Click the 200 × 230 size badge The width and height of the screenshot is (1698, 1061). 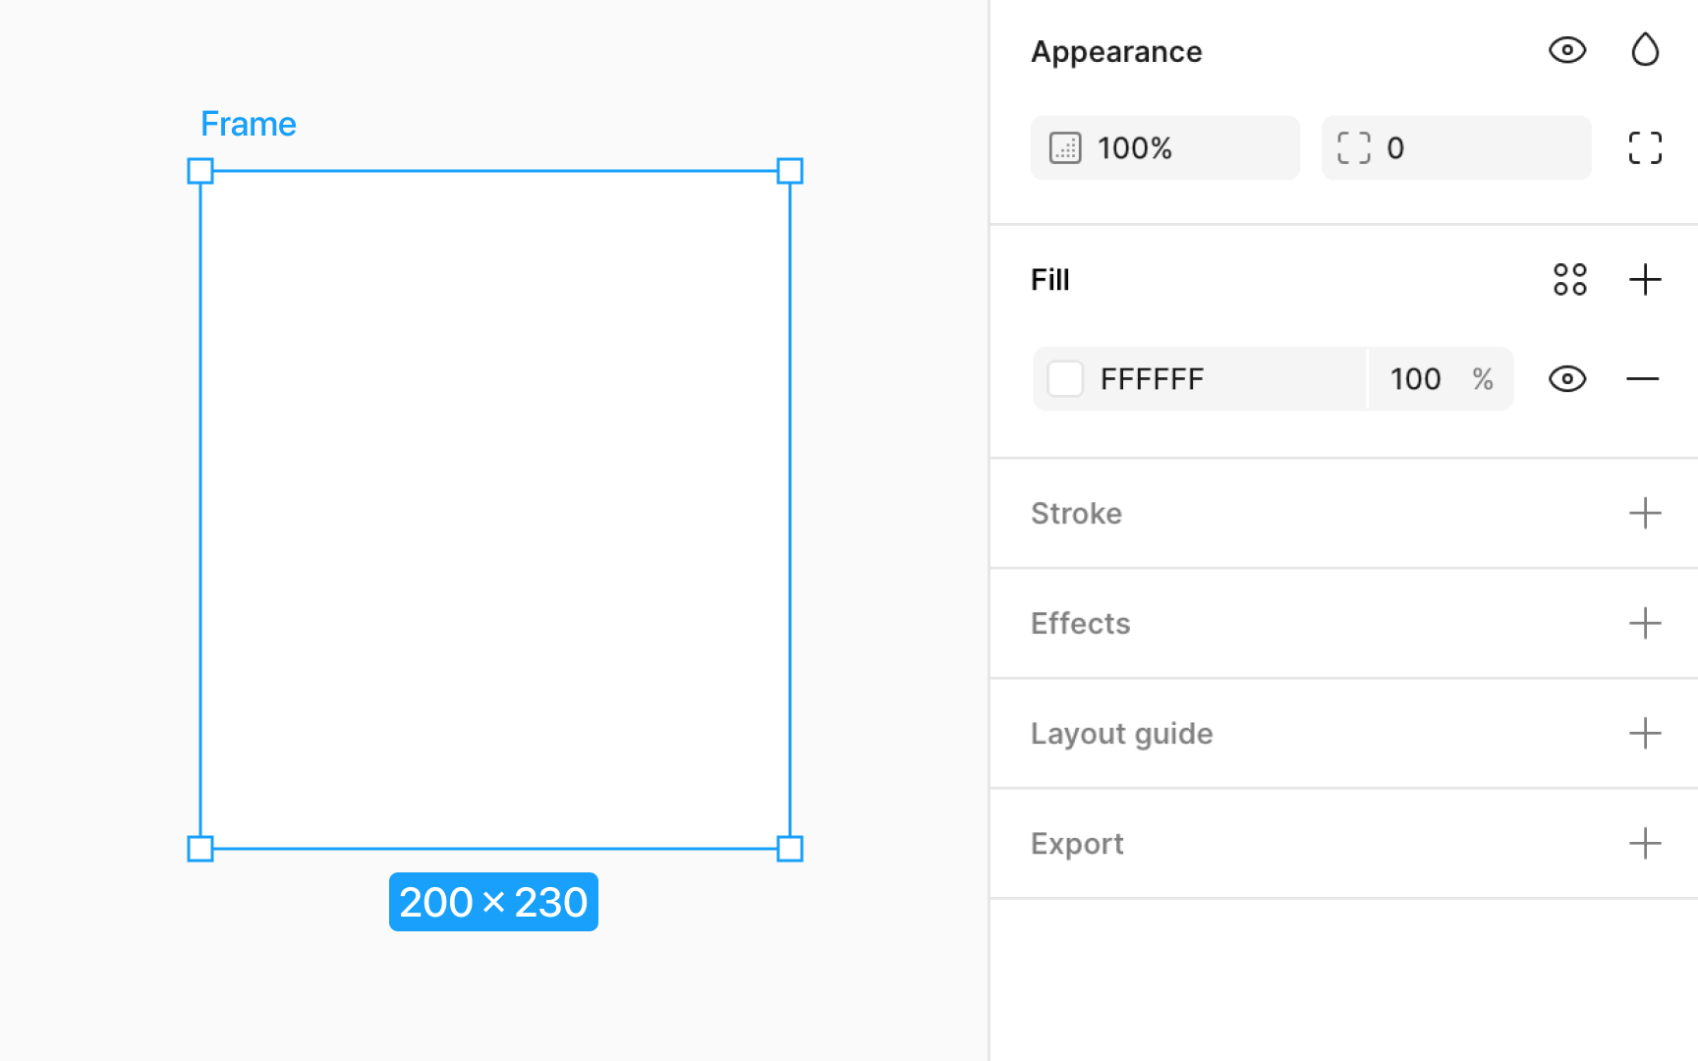click(493, 902)
